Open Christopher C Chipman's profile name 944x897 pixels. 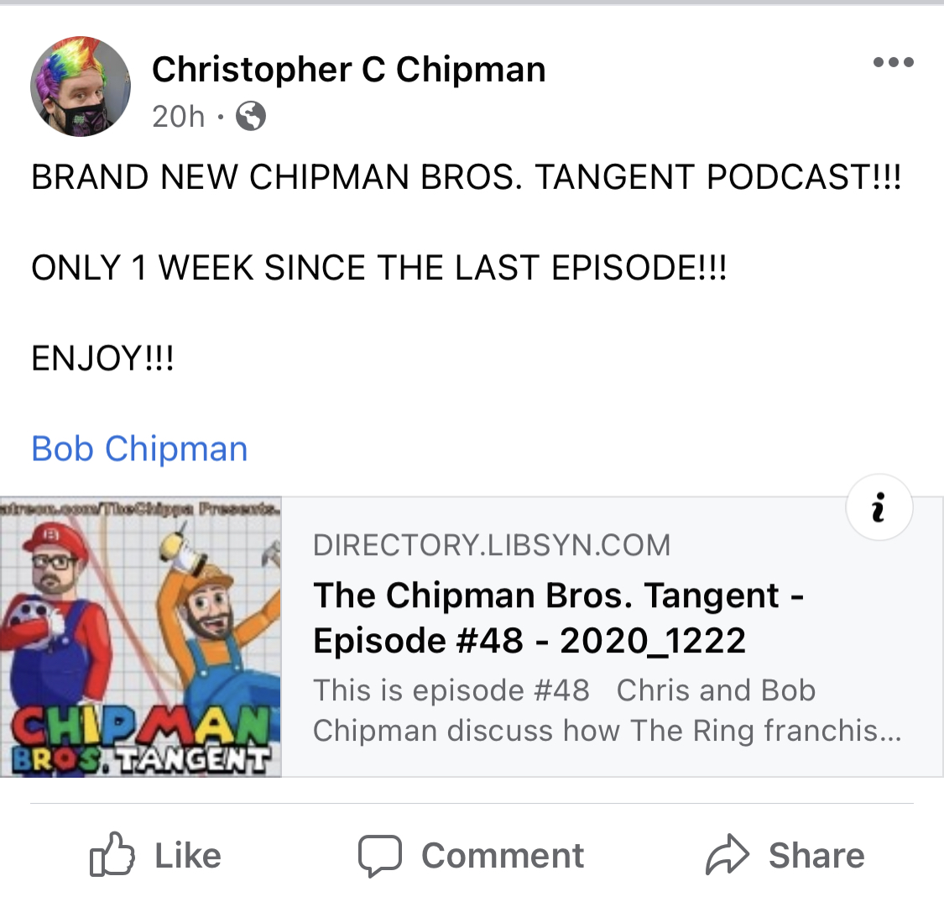tap(348, 69)
